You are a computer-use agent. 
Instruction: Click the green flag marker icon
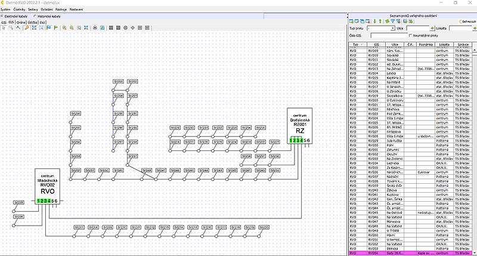point(56,27)
